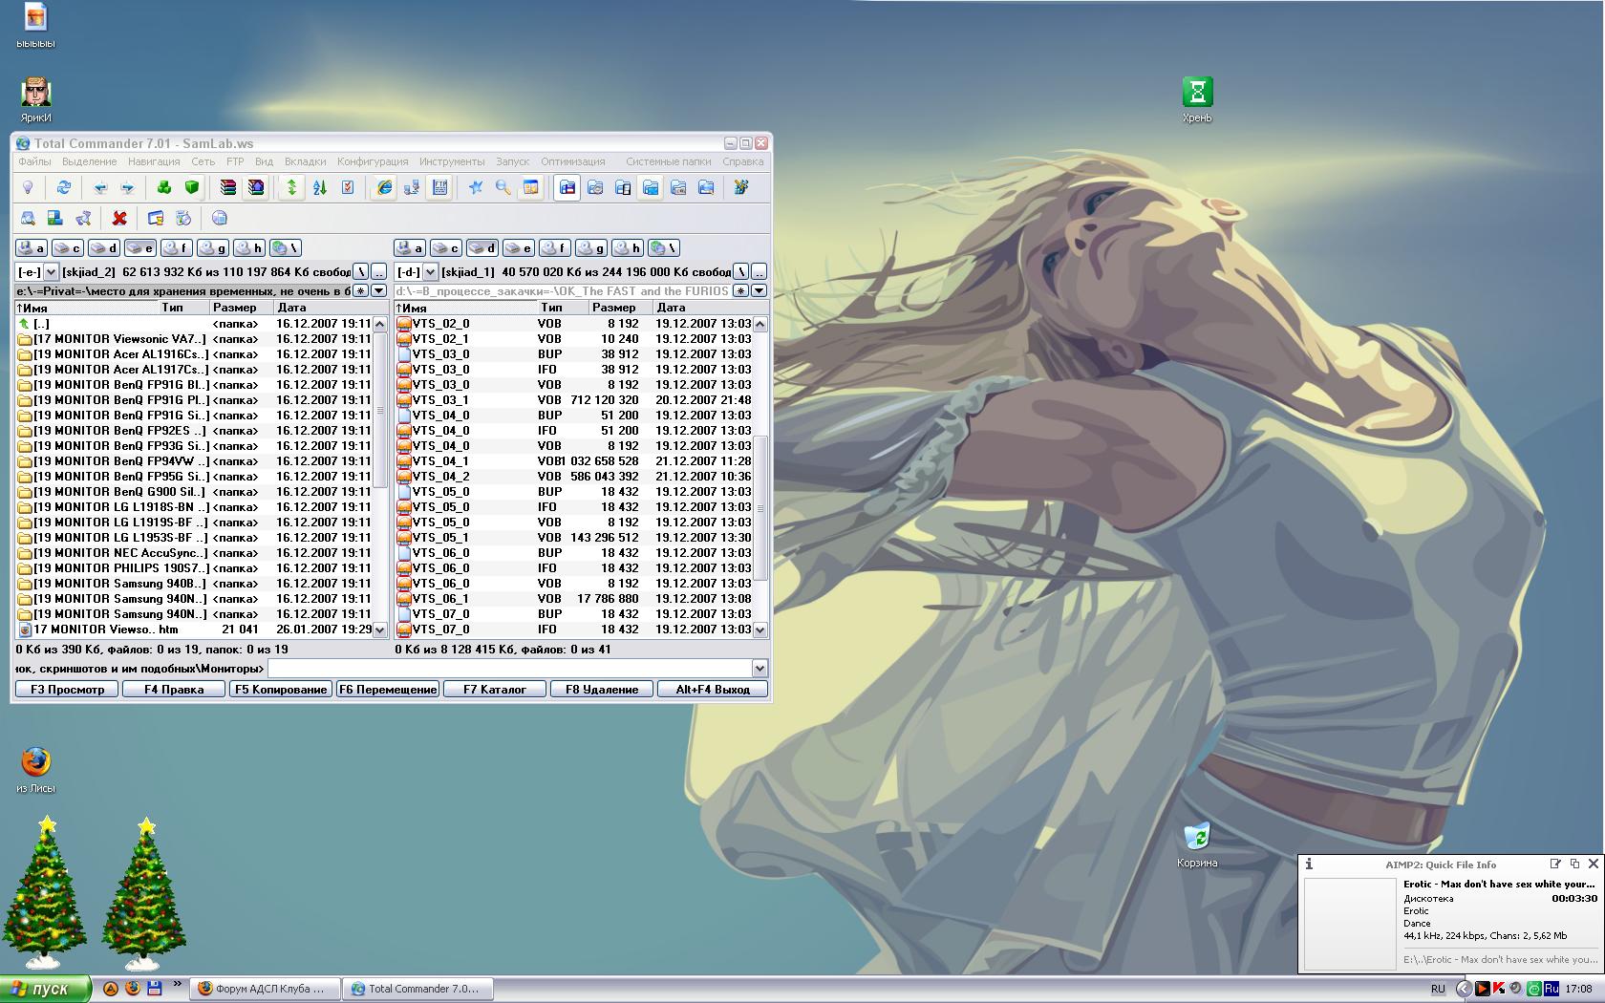Click the WinRAR pack files books icon
Viewport: 1605px width, 1003px height.
click(x=228, y=188)
